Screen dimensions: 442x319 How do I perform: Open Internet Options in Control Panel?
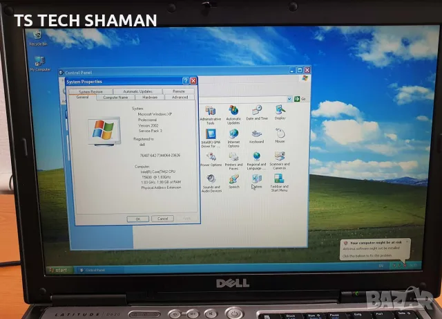click(233, 138)
